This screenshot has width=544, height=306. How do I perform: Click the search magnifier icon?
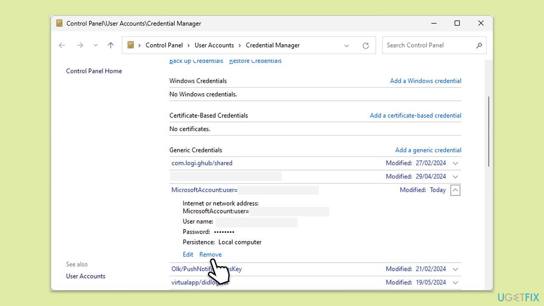click(479, 45)
